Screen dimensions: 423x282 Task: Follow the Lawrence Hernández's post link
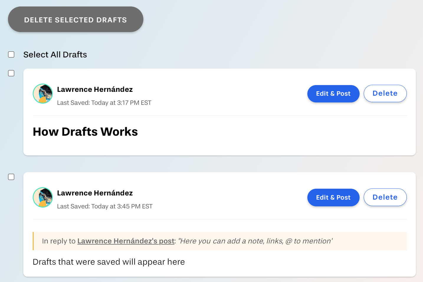coord(126,241)
